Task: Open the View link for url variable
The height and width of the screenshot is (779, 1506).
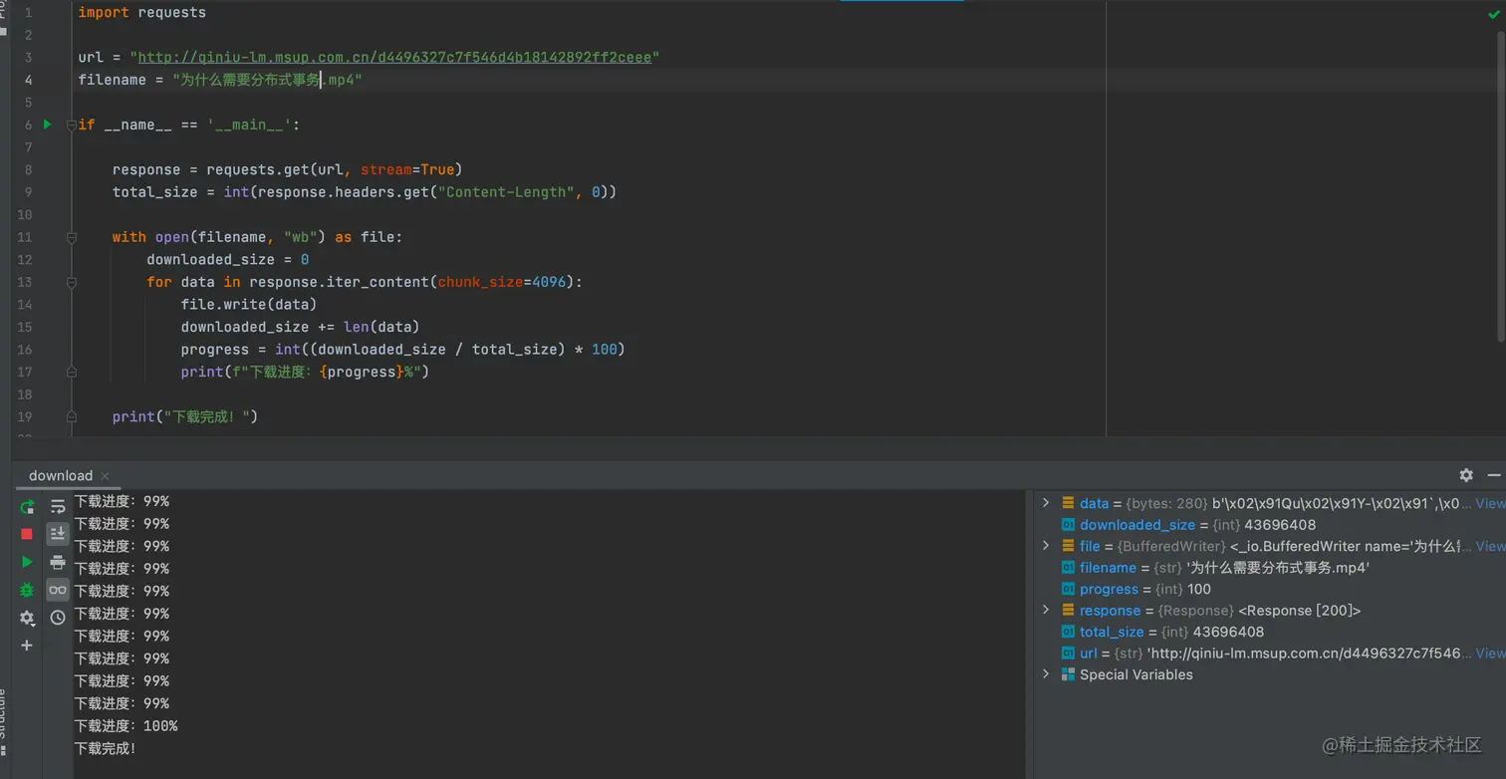Action: 1490,653
